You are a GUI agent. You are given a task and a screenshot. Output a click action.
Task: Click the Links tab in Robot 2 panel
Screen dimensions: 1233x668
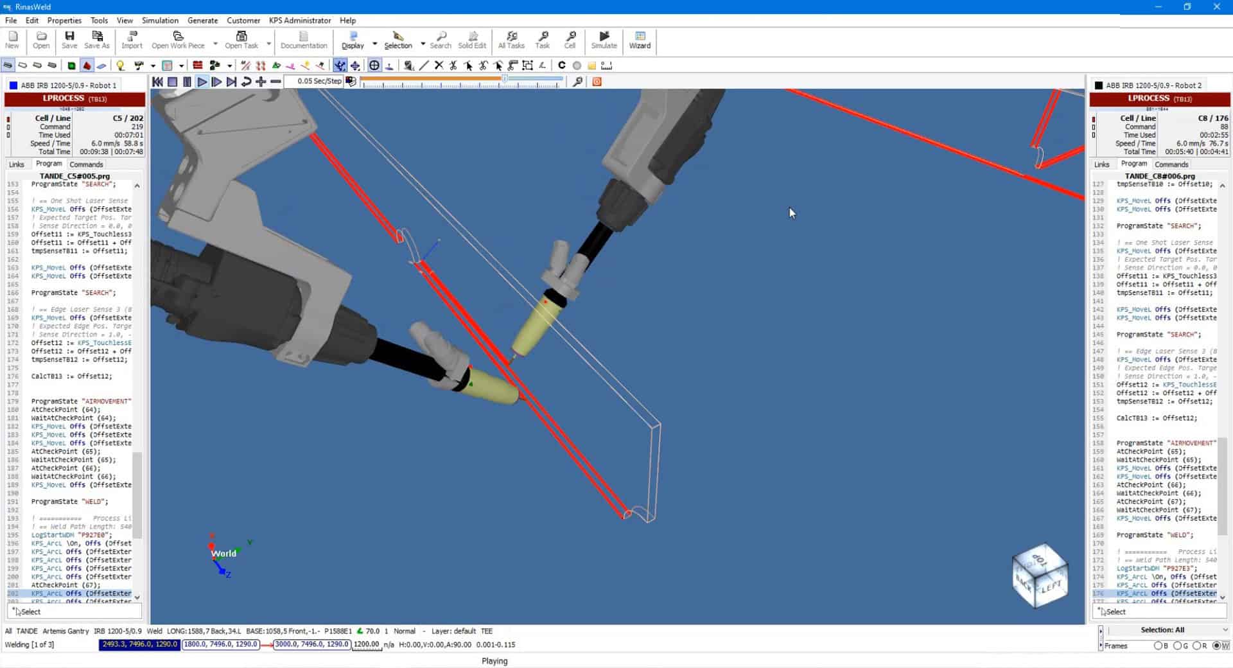point(1101,164)
